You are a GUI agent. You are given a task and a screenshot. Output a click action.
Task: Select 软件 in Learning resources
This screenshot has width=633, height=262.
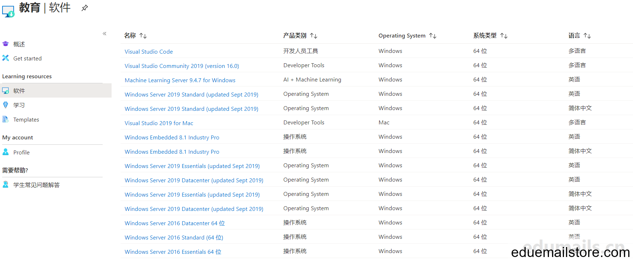click(x=56, y=90)
